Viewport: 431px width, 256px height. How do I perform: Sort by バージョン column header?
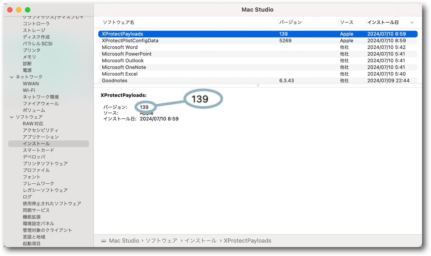[x=290, y=22]
